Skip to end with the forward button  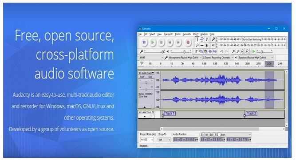(178, 43)
